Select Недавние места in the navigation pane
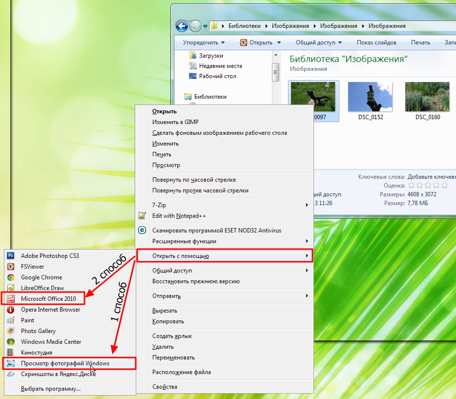Image resolution: width=456 pixels, height=399 pixels. (x=221, y=66)
